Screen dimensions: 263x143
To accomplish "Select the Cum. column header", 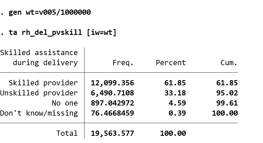I will coord(229,63).
